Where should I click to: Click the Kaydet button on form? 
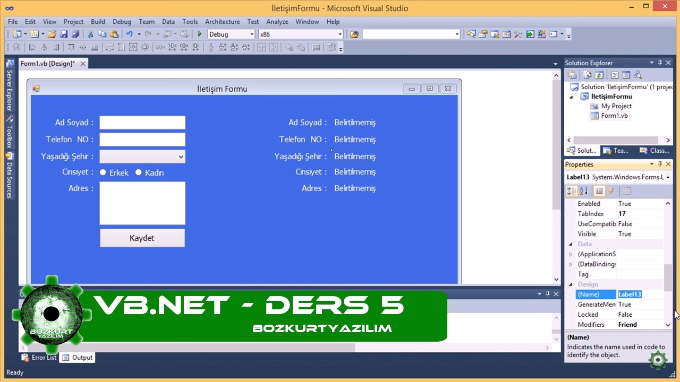[142, 238]
